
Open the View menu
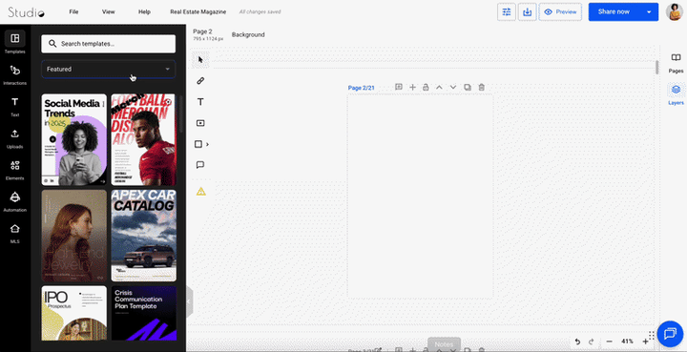pos(108,11)
